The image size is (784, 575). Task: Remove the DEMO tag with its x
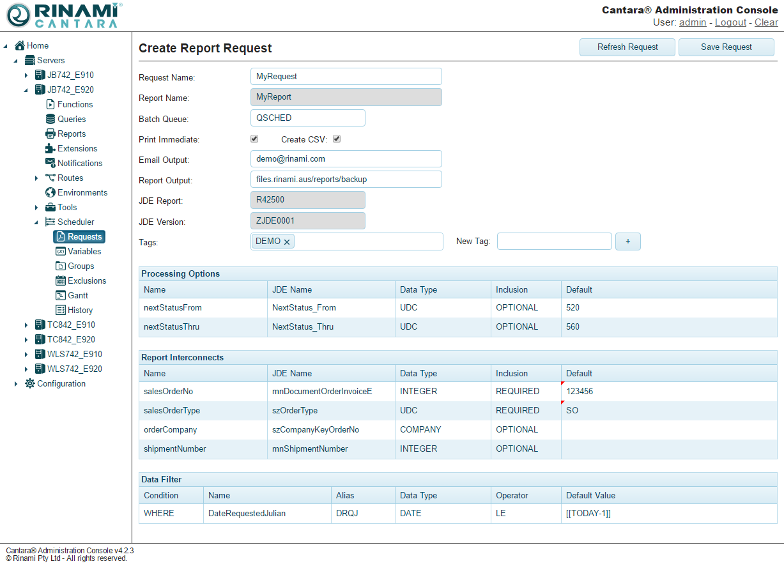click(287, 242)
